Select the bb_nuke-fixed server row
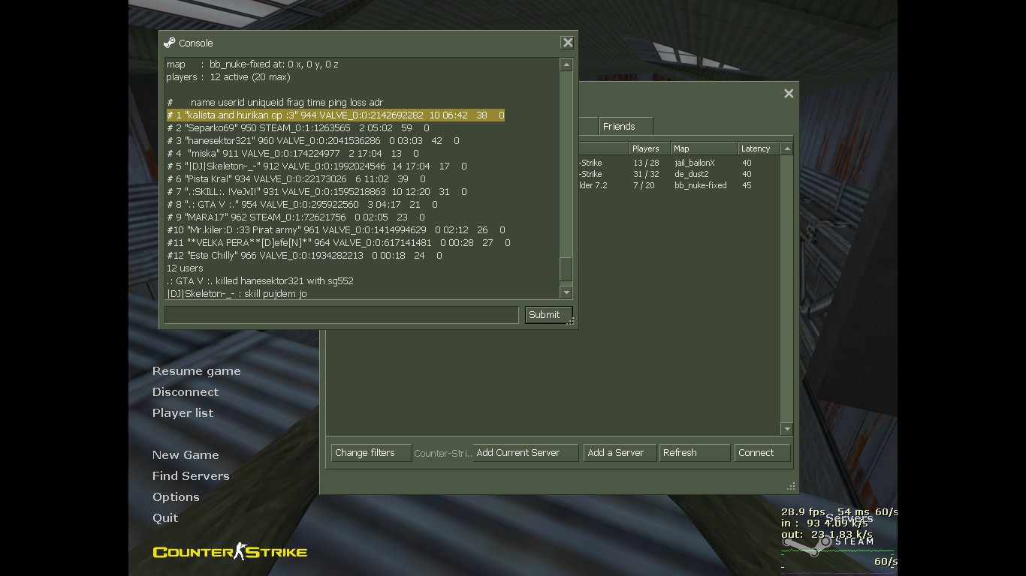 [x=680, y=185]
